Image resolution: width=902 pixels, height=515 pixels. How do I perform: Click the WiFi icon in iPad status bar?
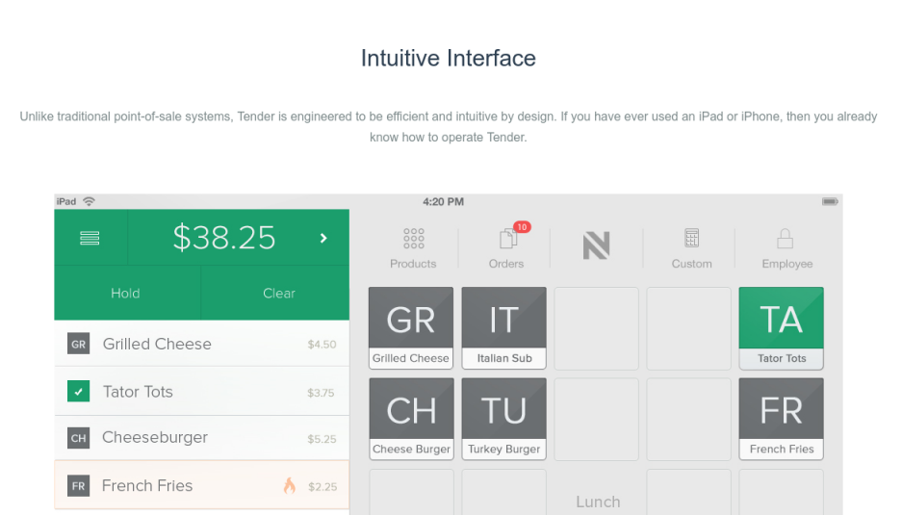(89, 201)
